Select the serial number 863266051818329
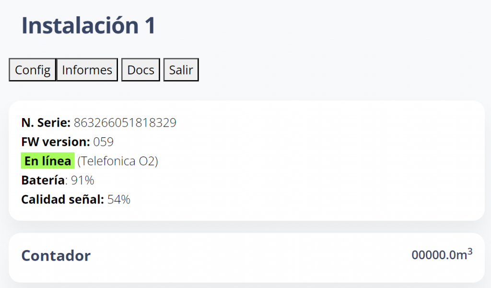This screenshot has width=491, height=288. click(125, 123)
